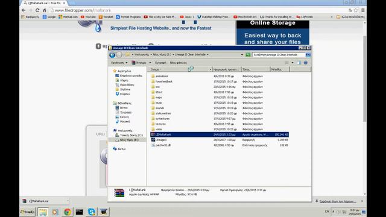386x217 pixels.
Task: Click Chrome's back button
Action: pos(24,10)
